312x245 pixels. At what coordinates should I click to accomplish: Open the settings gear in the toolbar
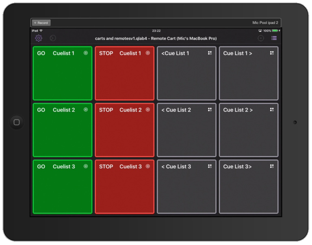[39, 38]
